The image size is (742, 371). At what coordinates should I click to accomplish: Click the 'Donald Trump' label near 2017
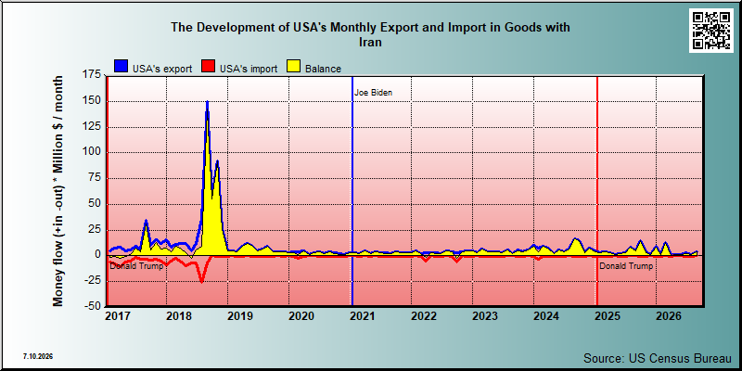point(136,266)
